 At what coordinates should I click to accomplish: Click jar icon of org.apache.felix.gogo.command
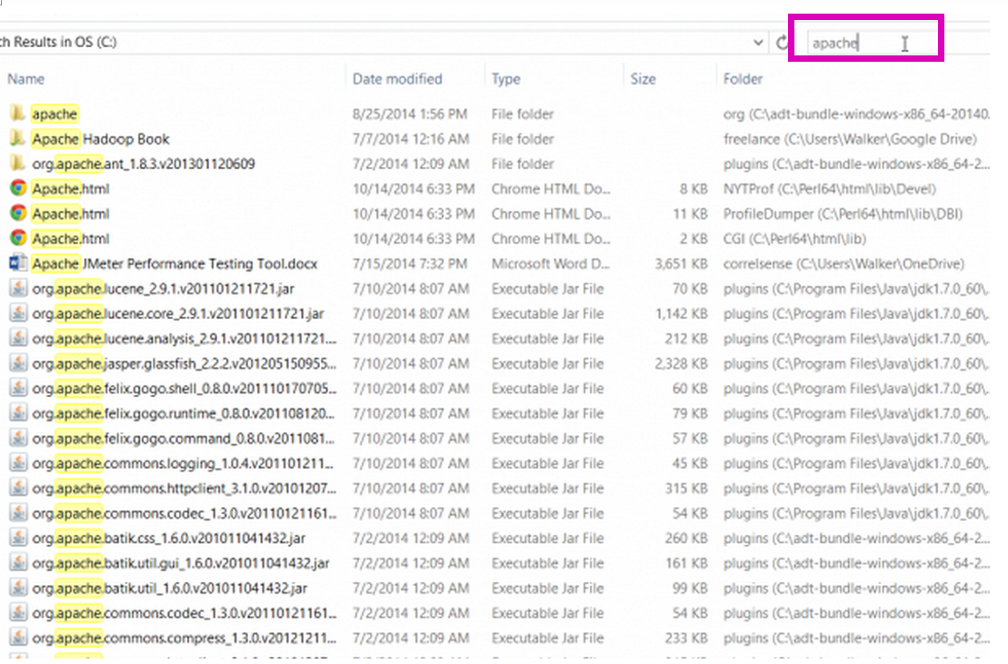pos(18,439)
